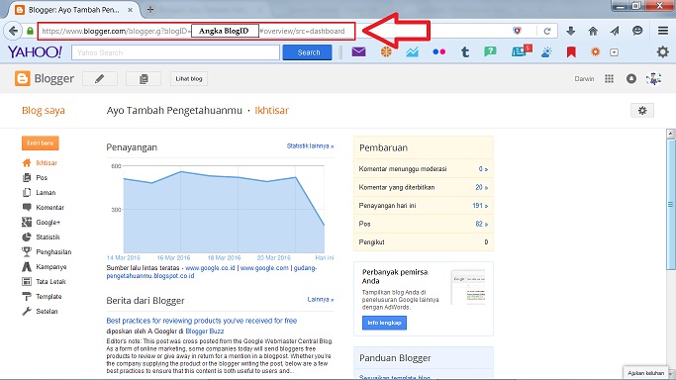Reload the page with the refresh icon
Viewport: 676px width, 380px height.
547,31
